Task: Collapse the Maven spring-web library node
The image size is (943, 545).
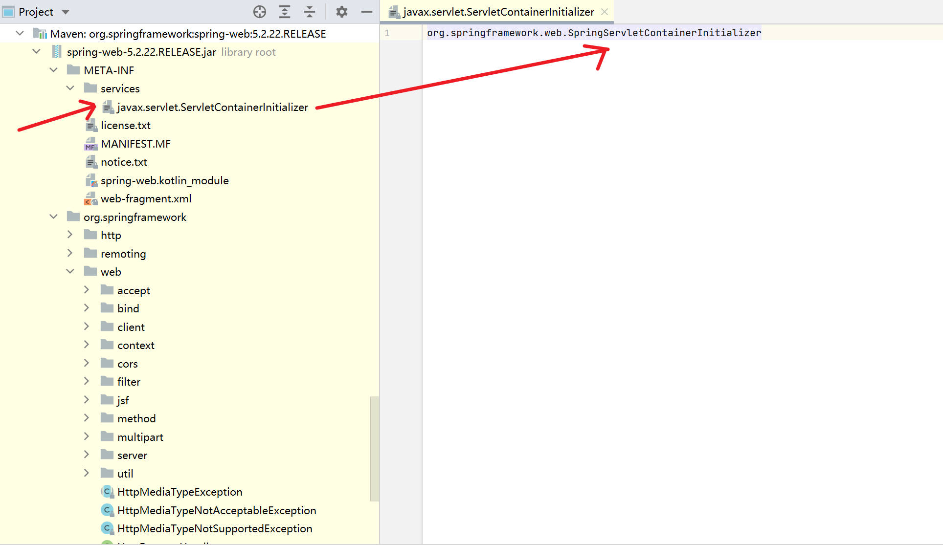Action: (20, 33)
